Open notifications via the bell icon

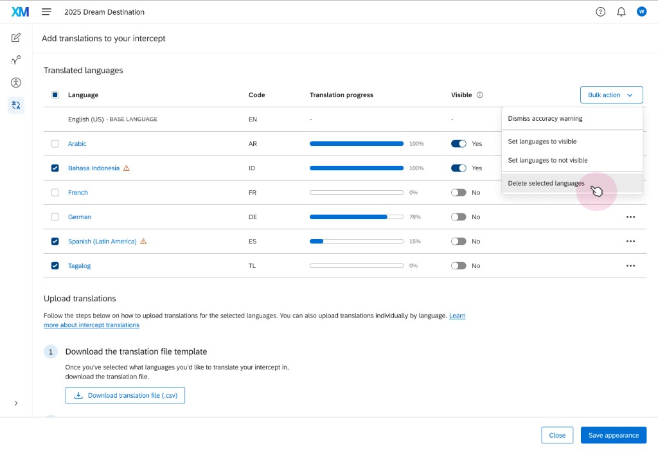click(x=621, y=11)
